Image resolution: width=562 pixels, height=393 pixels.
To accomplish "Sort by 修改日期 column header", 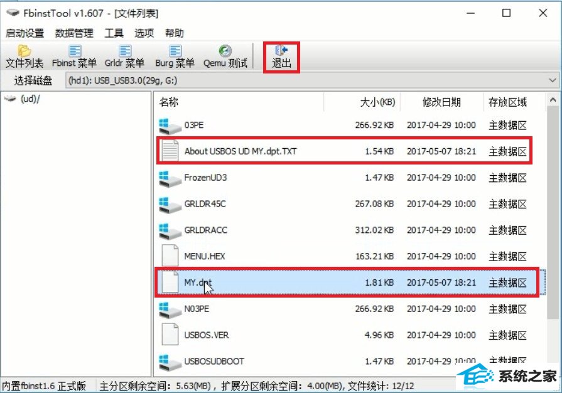I will 441,102.
